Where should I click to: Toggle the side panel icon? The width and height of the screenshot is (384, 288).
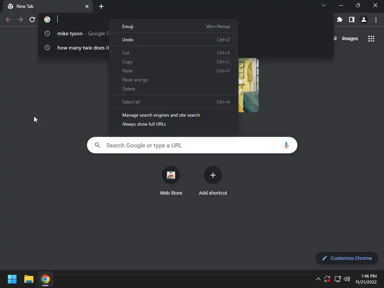pos(352,19)
